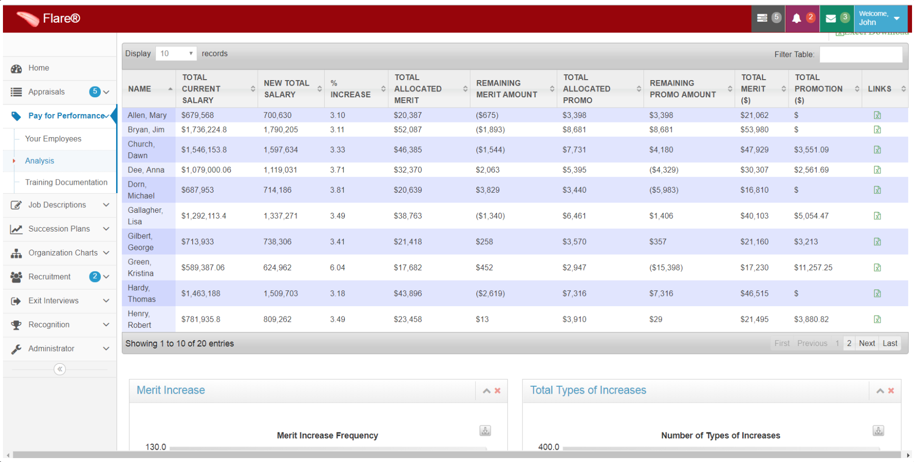
Task: Download the Total Types of Increases chart
Action: tap(878, 431)
